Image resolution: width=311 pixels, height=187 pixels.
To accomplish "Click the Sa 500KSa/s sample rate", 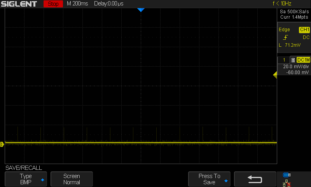I will 294,12.
